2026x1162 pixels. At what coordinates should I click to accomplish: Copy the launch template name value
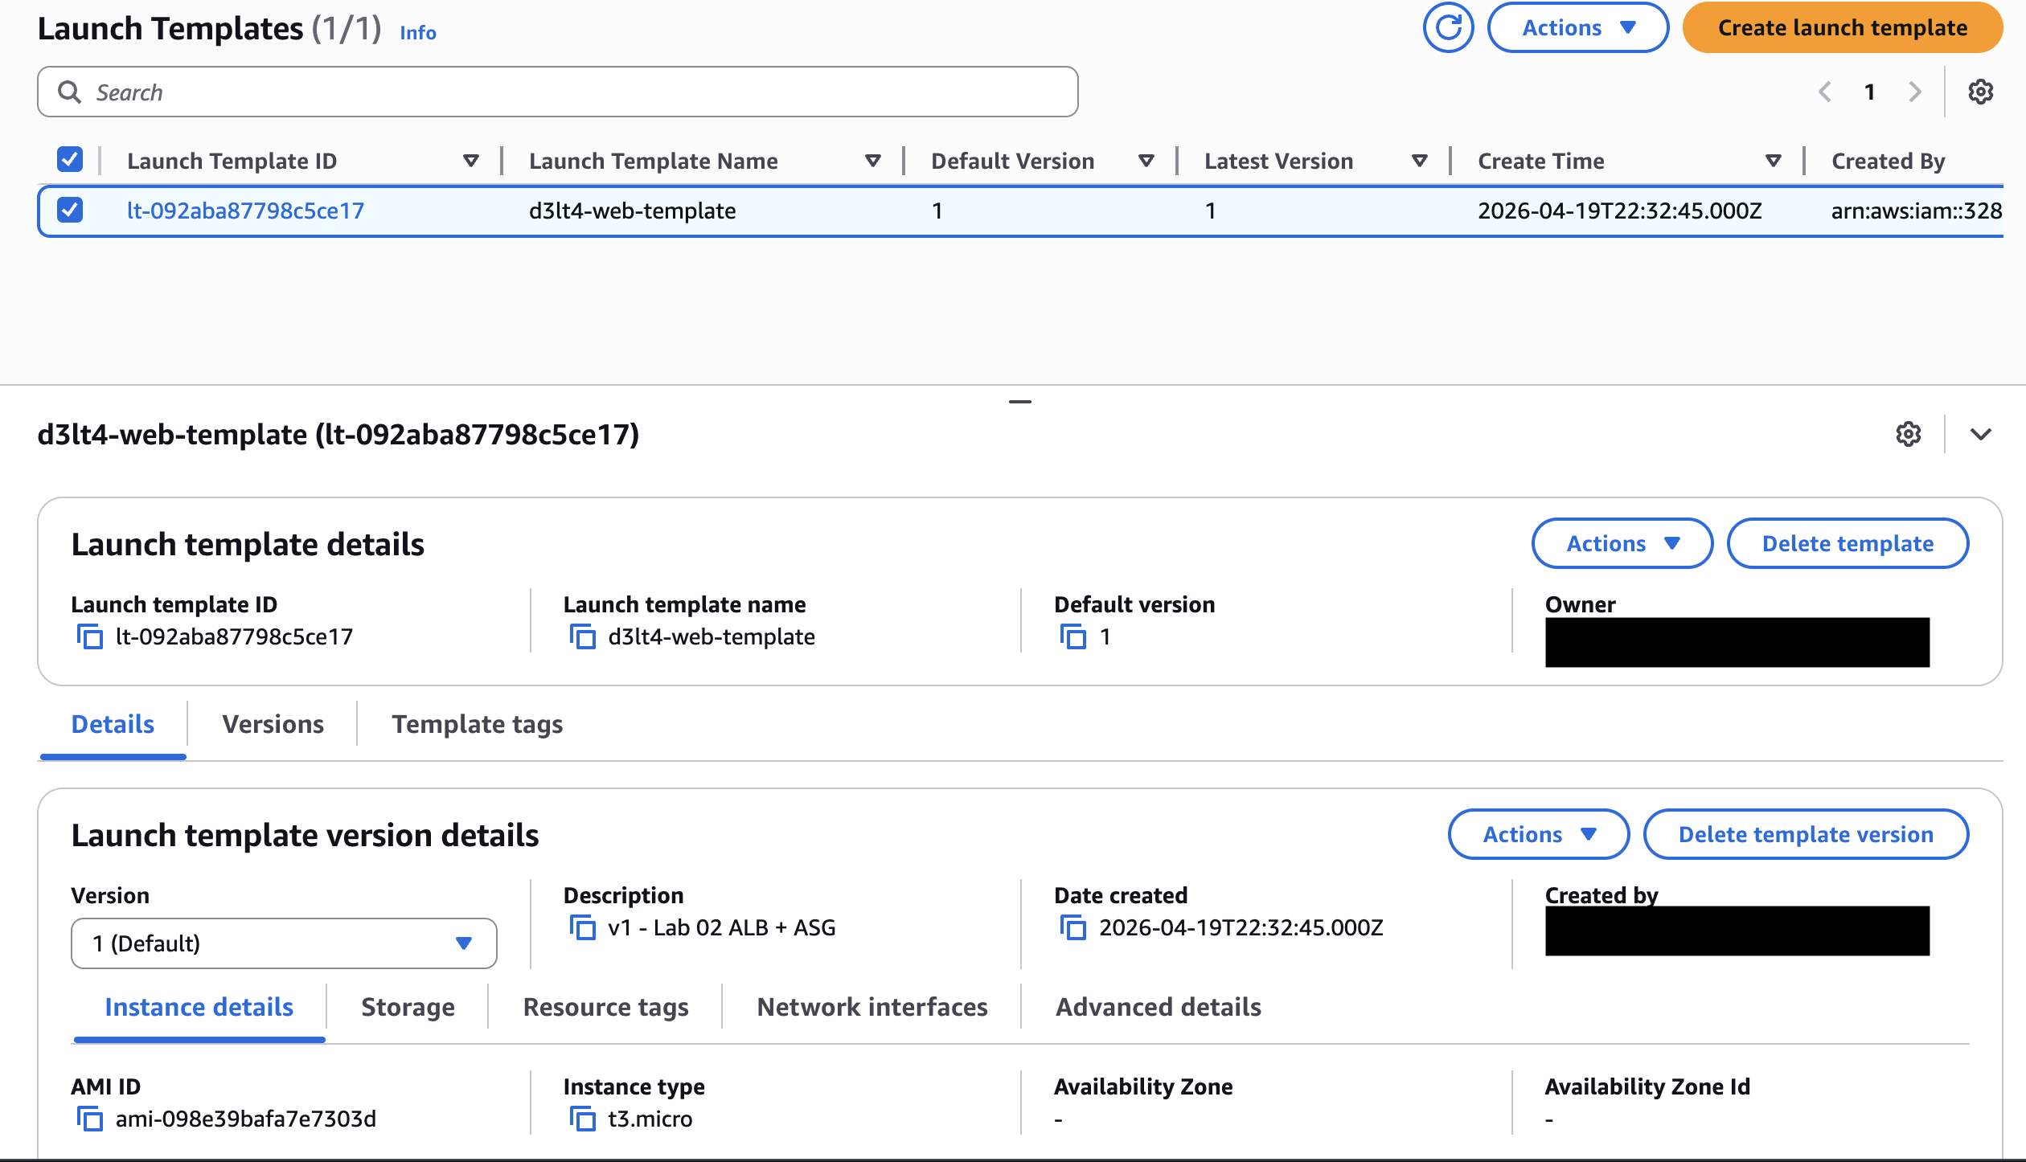582,637
